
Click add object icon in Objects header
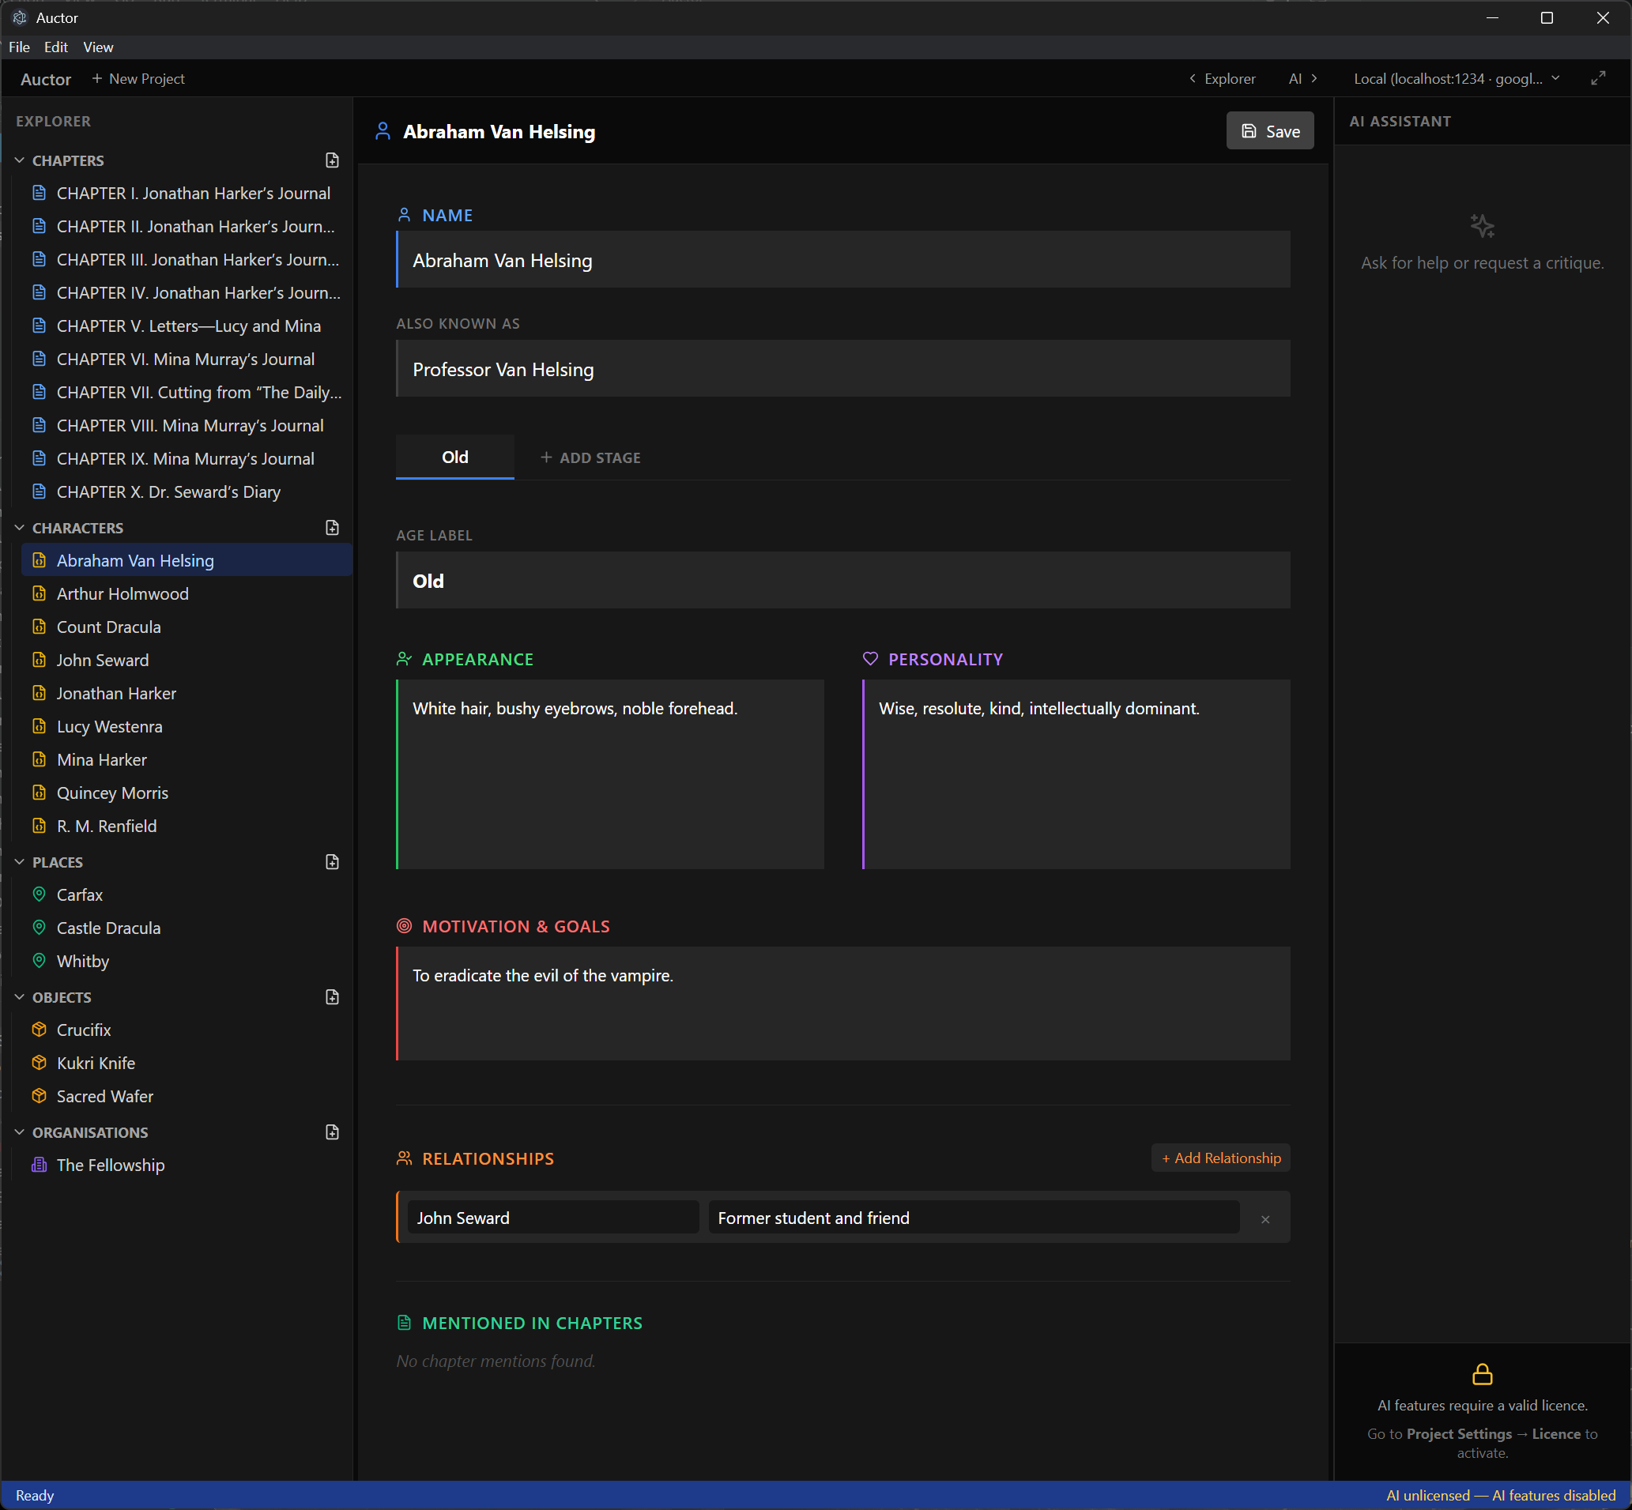332,997
